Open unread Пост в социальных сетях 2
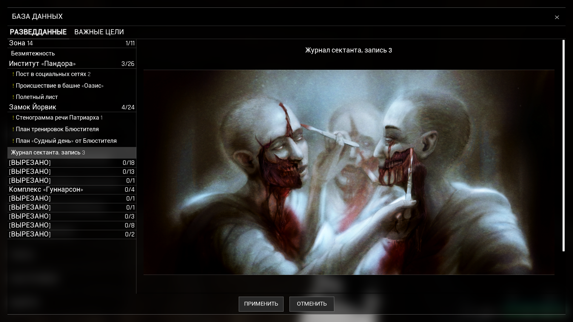Viewport: 573px width, 322px height. pyautogui.click(x=53, y=74)
